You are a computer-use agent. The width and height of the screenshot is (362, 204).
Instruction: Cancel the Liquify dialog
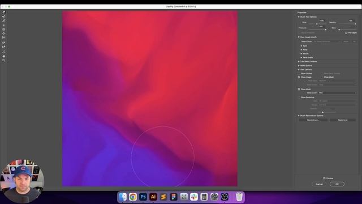point(319,184)
